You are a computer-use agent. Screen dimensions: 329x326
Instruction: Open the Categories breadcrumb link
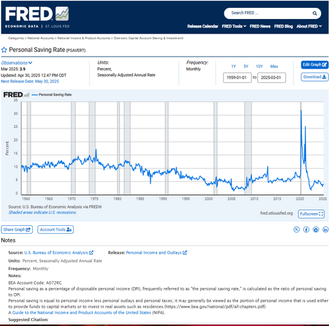[16, 38]
